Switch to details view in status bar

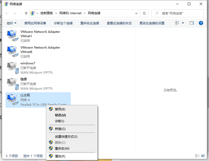point(197,156)
